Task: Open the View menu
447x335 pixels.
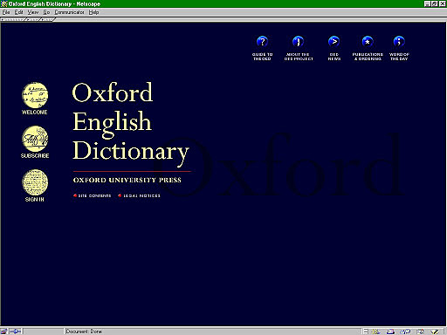Action: (x=33, y=12)
